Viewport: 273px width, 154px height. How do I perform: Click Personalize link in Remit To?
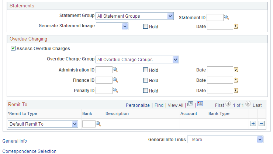click(138, 105)
